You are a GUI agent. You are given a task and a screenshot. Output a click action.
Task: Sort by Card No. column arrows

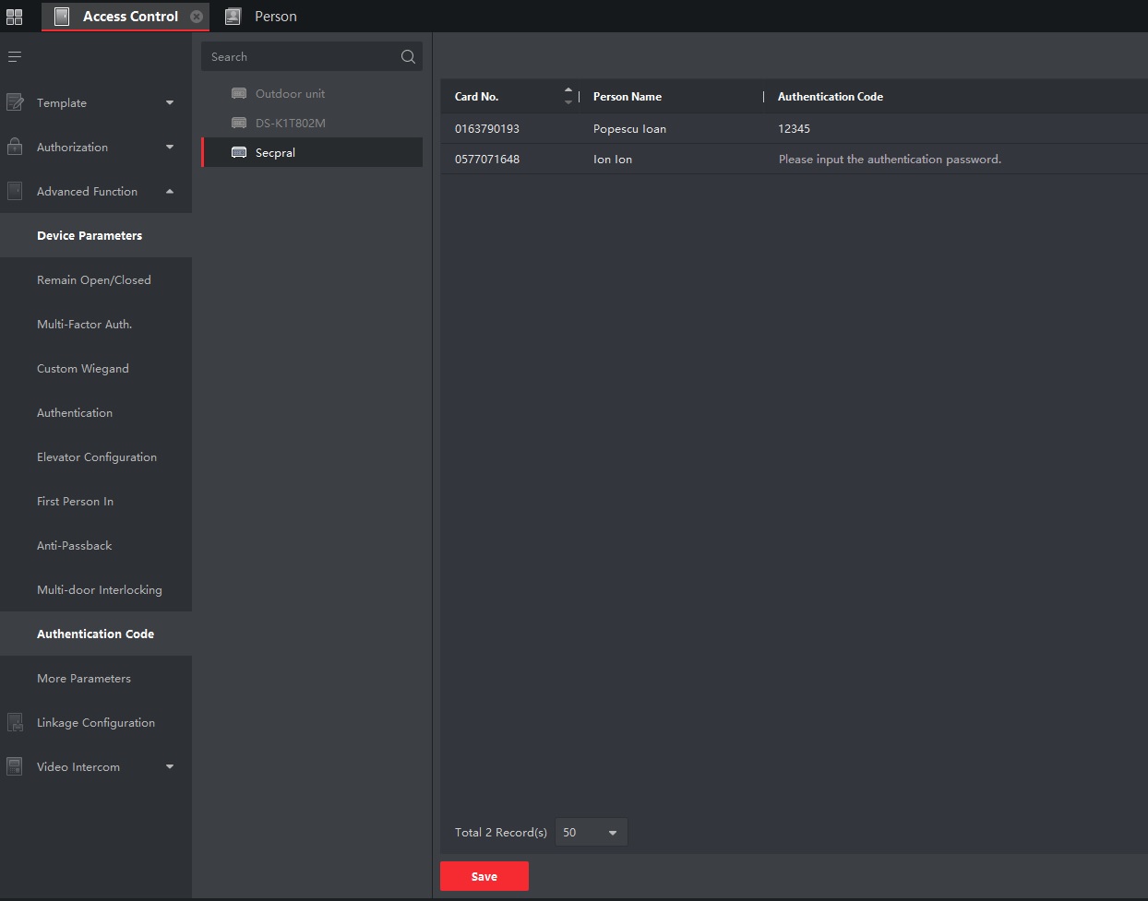[568, 96]
